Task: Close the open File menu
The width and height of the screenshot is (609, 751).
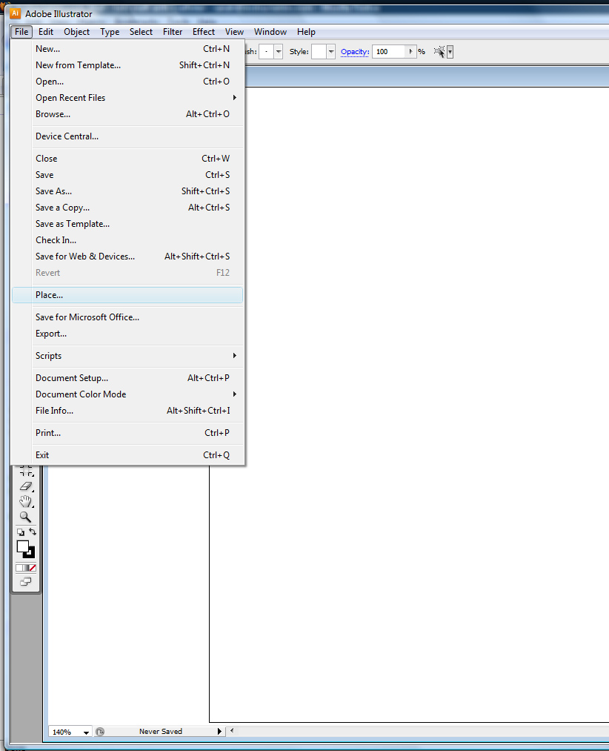Action: coord(21,32)
